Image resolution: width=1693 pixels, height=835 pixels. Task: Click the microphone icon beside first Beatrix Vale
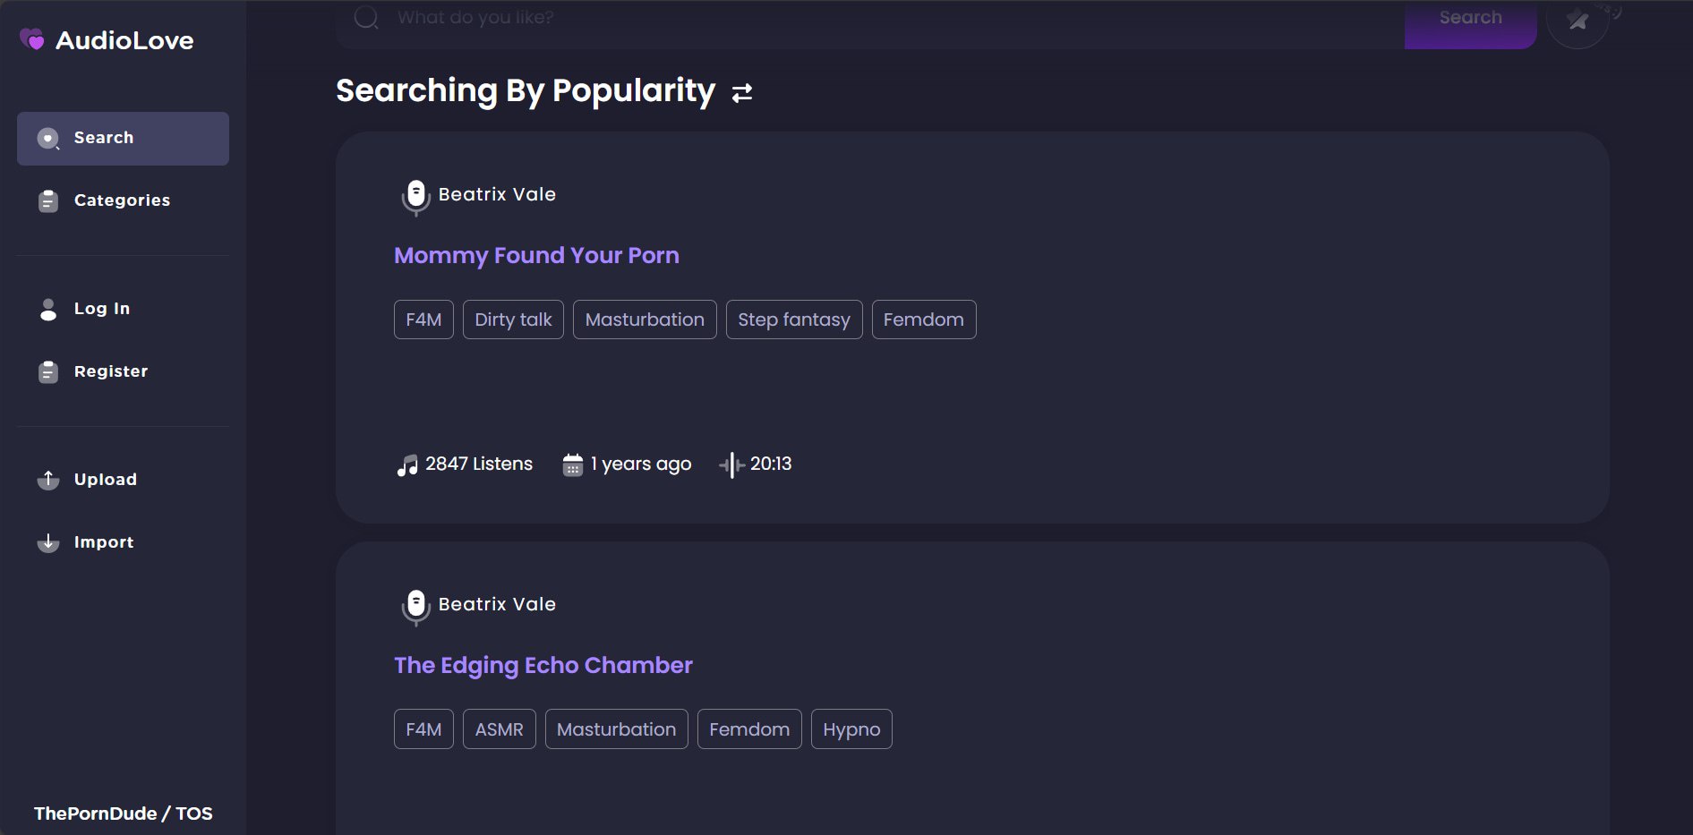click(415, 196)
